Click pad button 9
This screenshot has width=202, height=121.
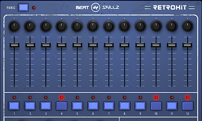140,106
